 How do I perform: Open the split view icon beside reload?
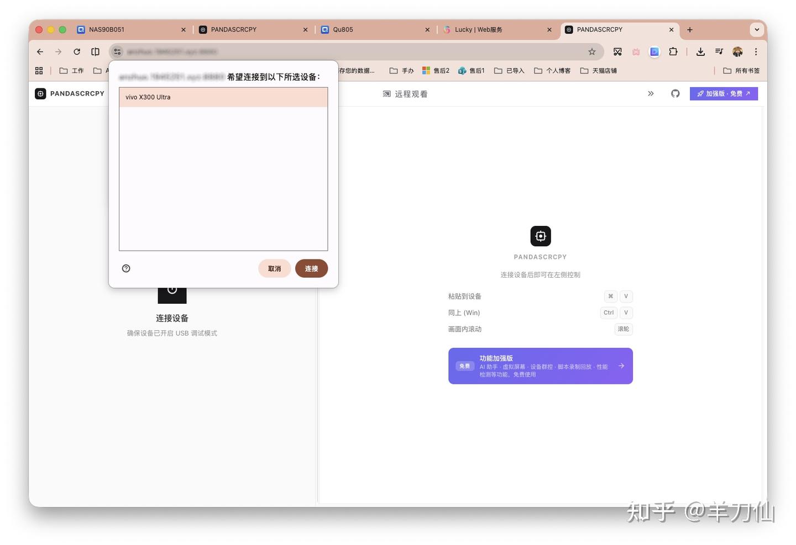click(95, 52)
